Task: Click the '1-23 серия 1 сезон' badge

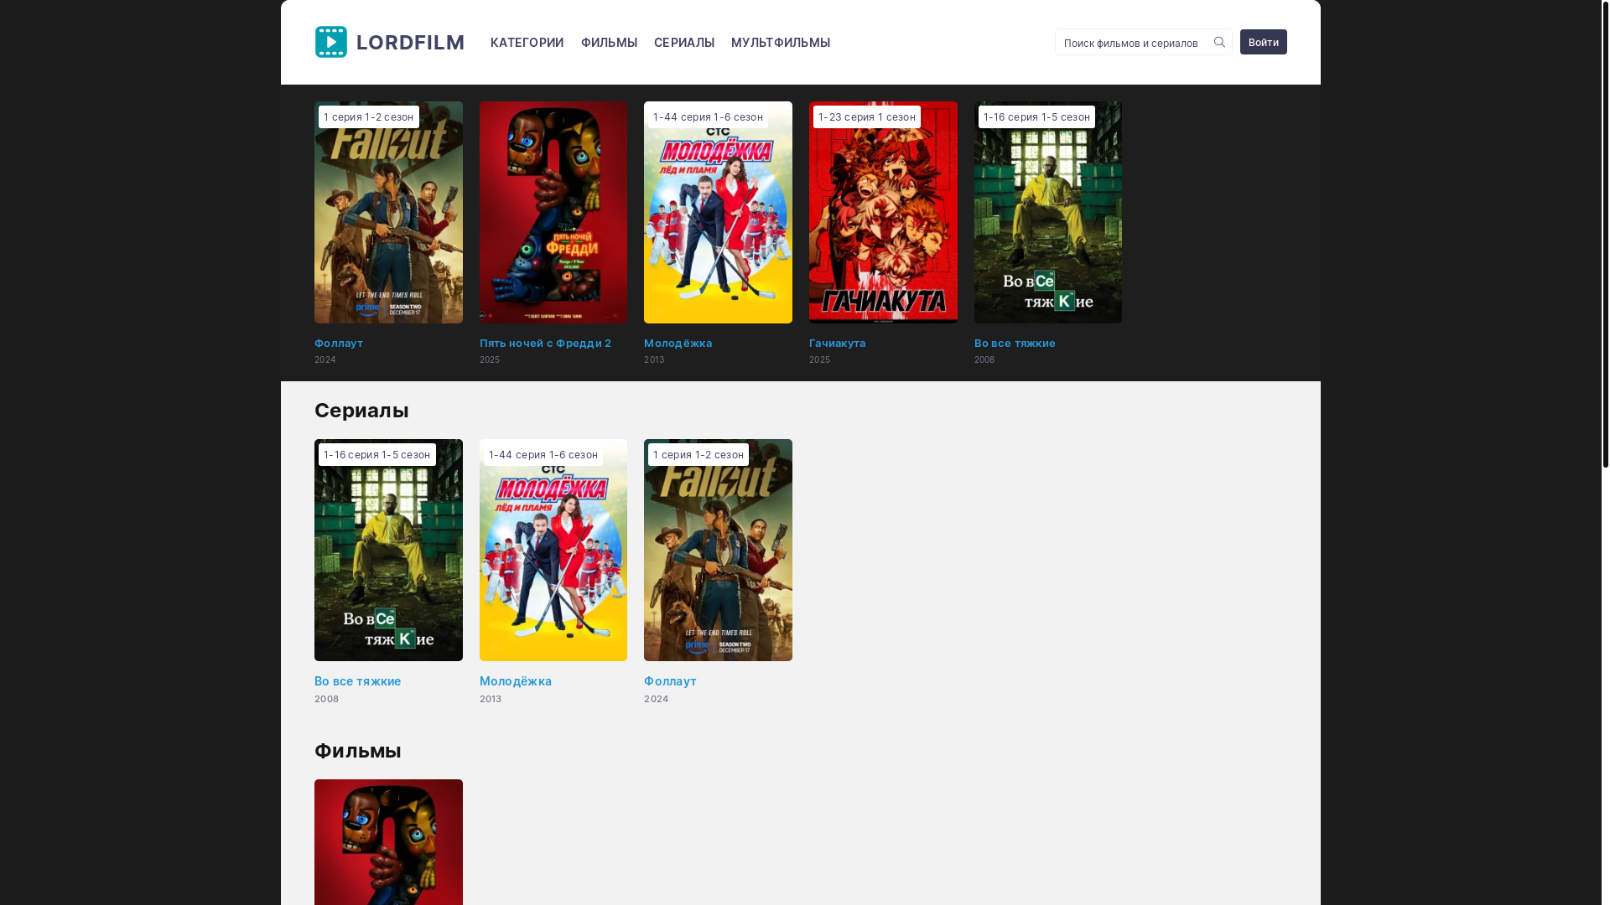Action: tap(867, 116)
